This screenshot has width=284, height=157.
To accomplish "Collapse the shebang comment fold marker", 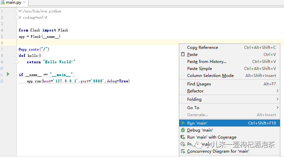I will [x=16, y=11].
